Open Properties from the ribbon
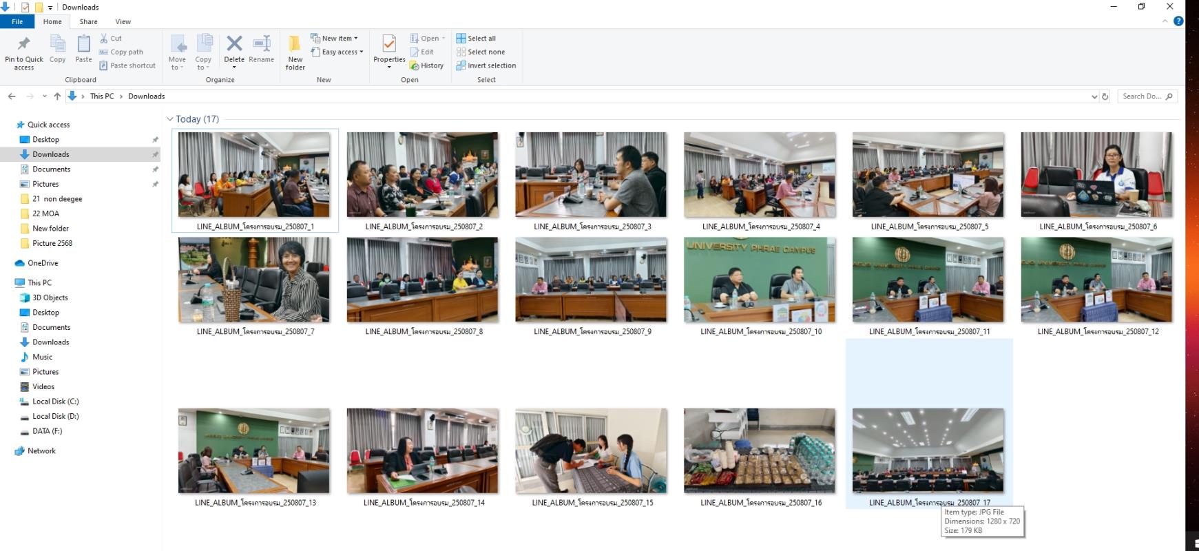The height and width of the screenshot is (551, 1199). click(389, 45)
